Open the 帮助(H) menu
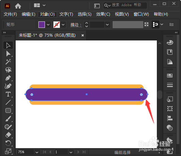 click(161, 14)
